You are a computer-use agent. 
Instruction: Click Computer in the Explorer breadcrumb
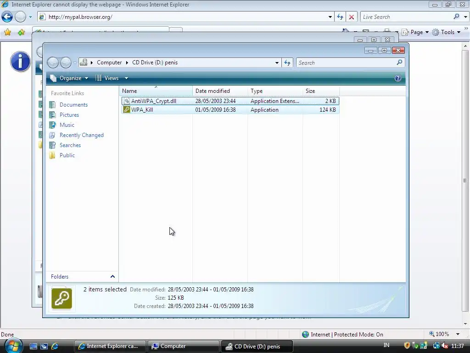click(x=109, y=63)
